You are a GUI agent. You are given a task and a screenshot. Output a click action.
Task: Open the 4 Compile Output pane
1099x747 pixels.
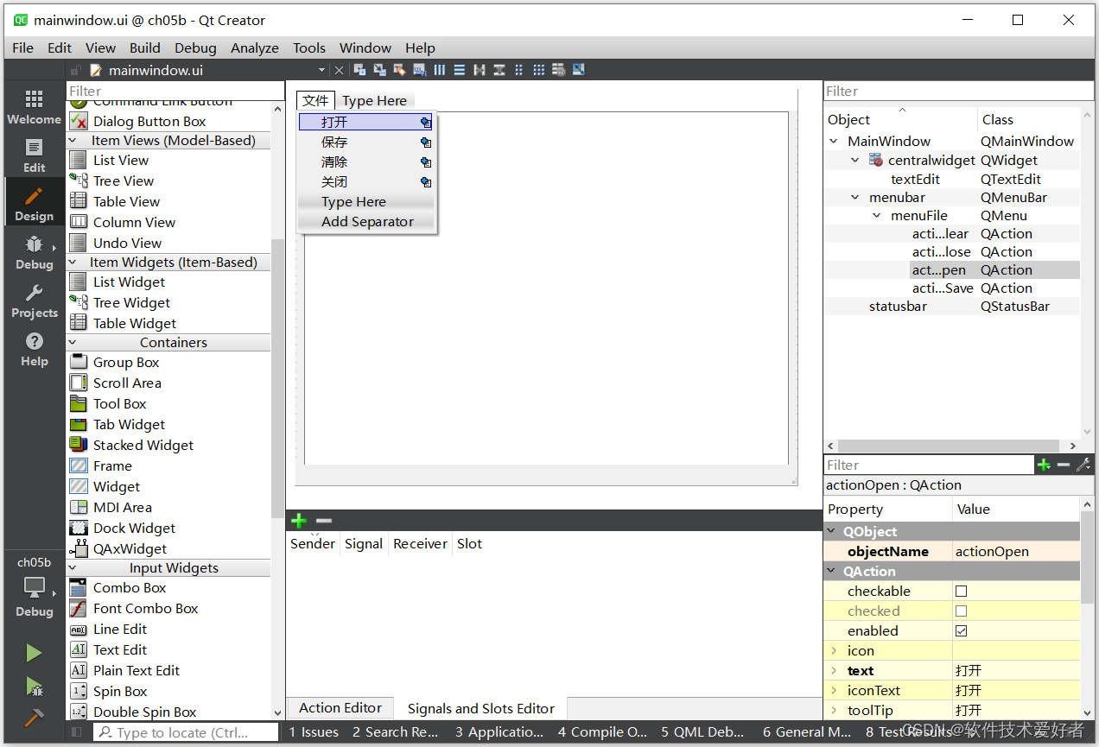[602, 732]
